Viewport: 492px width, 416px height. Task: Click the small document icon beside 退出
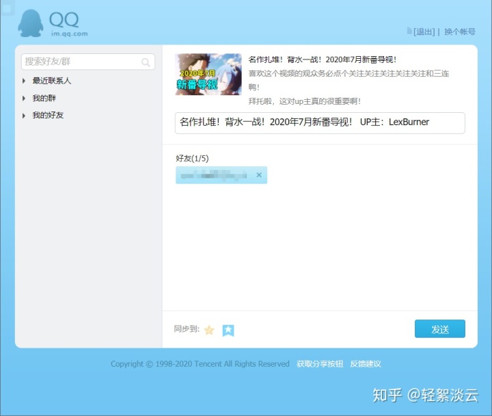point(409,31)
